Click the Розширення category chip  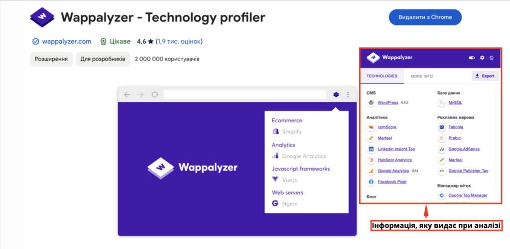click(51, 59)
